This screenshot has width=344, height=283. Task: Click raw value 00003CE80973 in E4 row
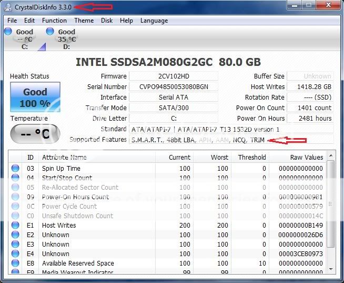[x=301, y=253]
